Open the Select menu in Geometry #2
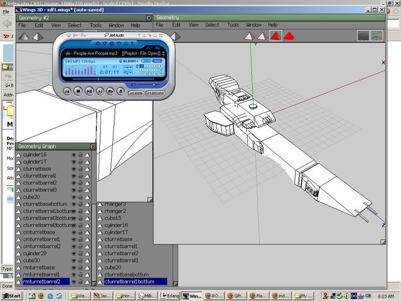The width and height of the screenshot is (401, 301). (x=74, y=25)
